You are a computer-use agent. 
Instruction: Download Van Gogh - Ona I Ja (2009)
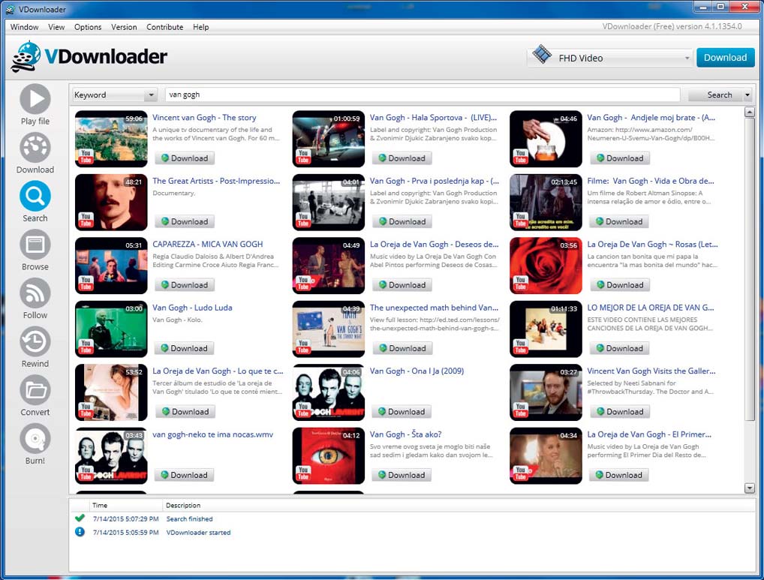(402, 411)
